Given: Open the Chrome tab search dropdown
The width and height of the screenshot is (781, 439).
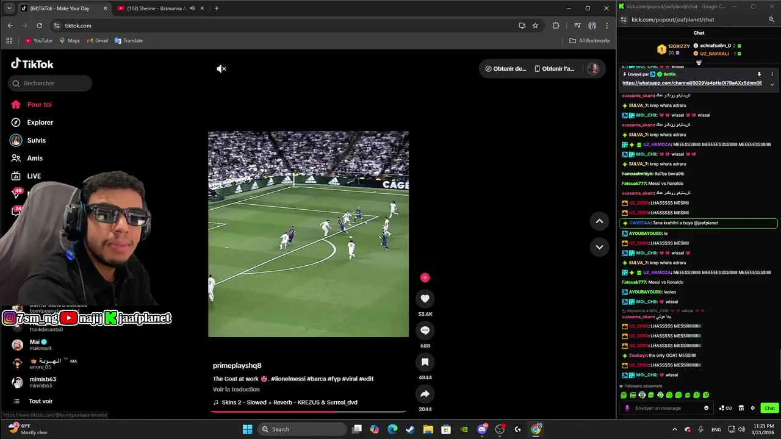Looking at the screenshot, I should (9, 9).
